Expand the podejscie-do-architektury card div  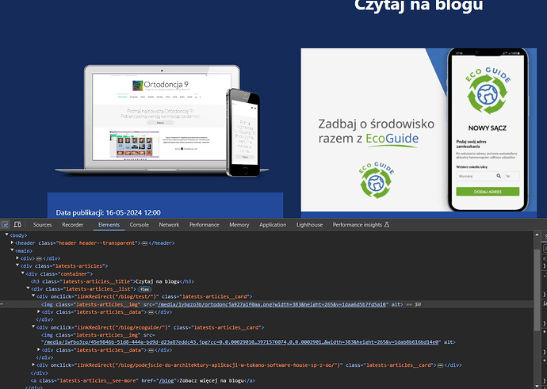click(32, 364)
